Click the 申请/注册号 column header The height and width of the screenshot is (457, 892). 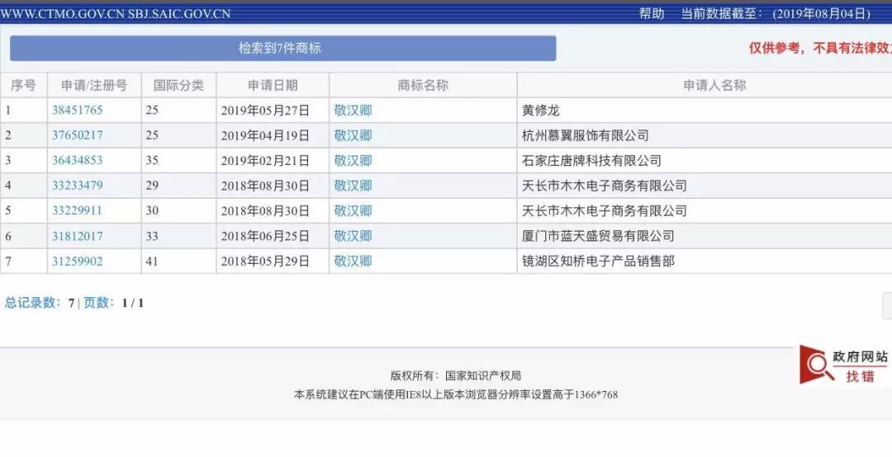94,85
